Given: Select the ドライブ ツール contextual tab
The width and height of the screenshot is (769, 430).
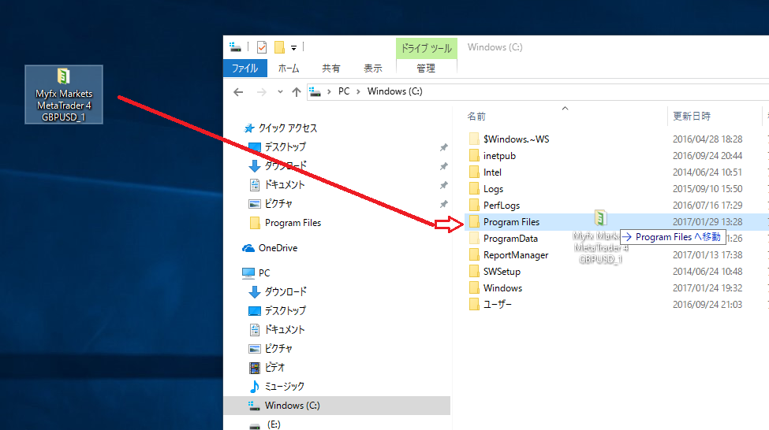Looking at the screenshot, I should [x=426, y=48].
